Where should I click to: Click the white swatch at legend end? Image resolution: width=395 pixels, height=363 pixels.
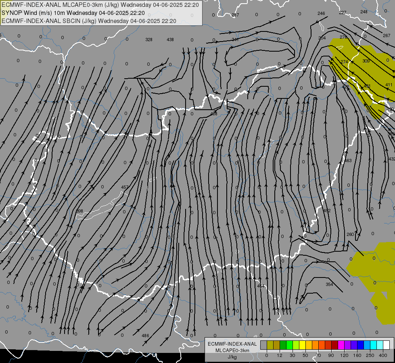[386, 345]
